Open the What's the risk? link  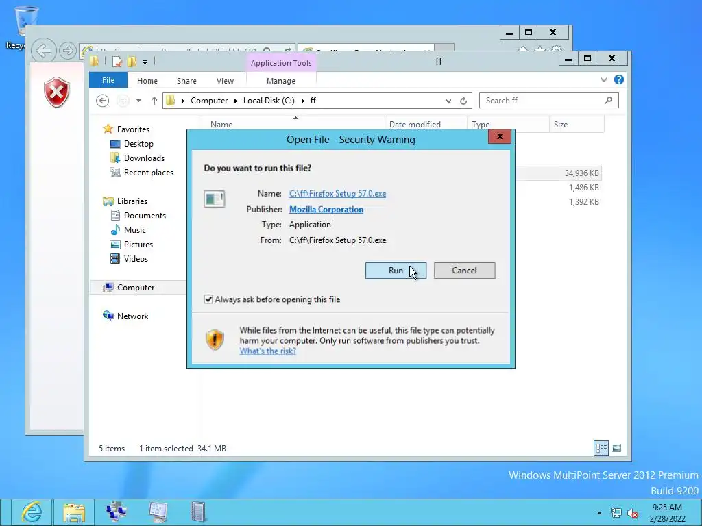[268, 351]
